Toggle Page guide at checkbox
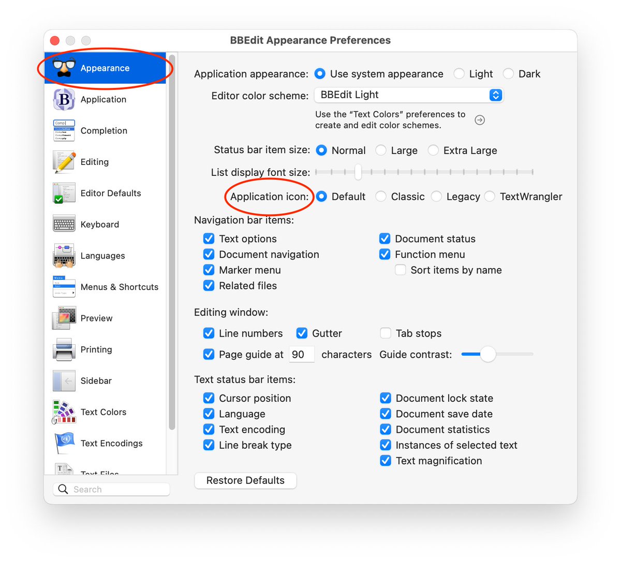Viewport: 621px width, 562px height. coord(209,354)
